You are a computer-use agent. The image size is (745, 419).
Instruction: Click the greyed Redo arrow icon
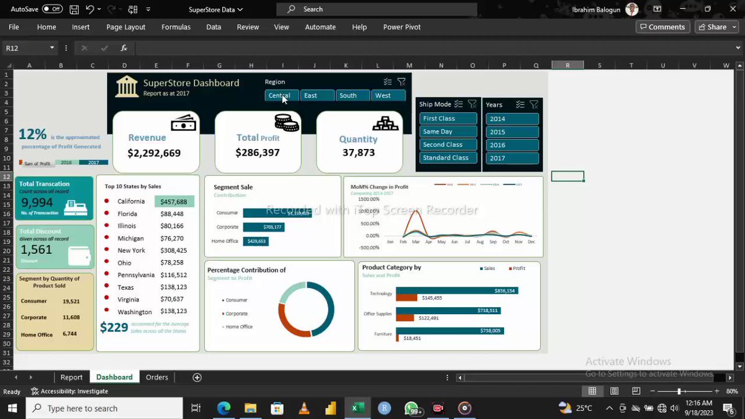tap(112, 9)
